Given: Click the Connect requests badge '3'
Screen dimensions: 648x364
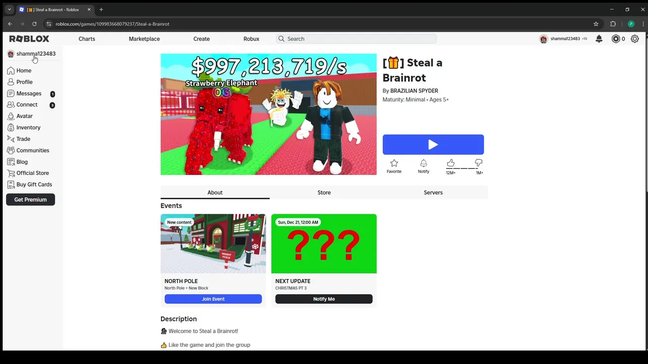Looking at the screenshot, I should pyautogui.click(x=52, y=105).
